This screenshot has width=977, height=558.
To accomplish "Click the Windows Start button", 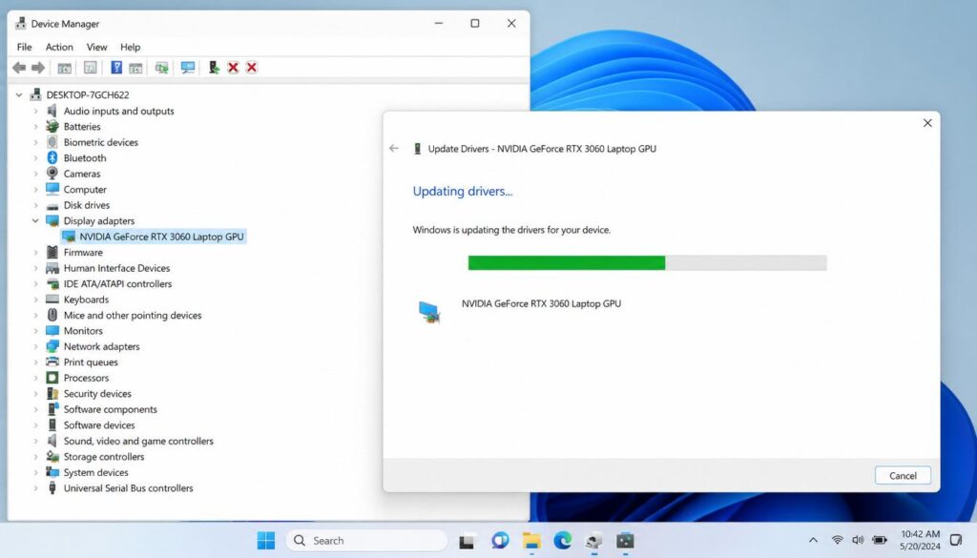I will click(266, 541).
